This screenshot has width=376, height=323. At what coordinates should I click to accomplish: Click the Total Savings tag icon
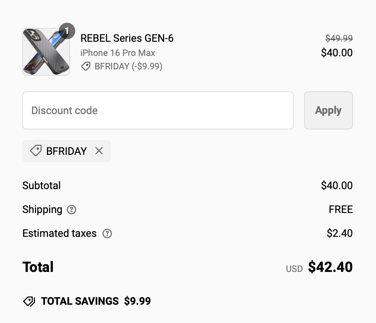pyautogui.click(x=29, y=301)
